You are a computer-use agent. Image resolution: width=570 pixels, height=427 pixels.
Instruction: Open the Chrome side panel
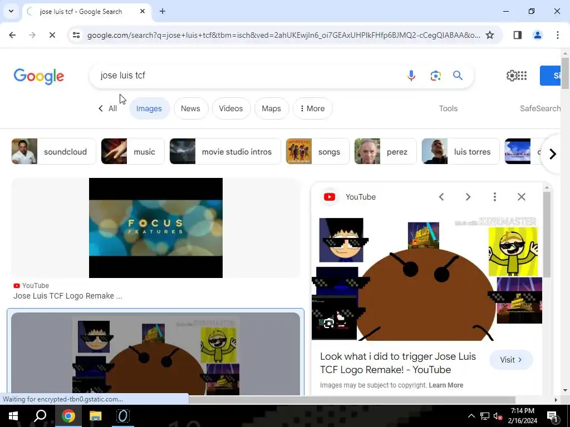pyautogui.click(x=517, y=35)
